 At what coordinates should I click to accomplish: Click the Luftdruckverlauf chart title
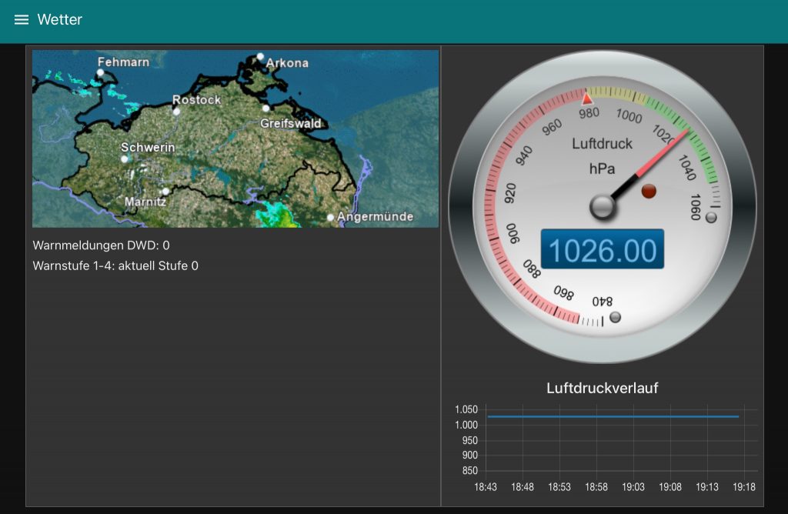pos(602,388)
